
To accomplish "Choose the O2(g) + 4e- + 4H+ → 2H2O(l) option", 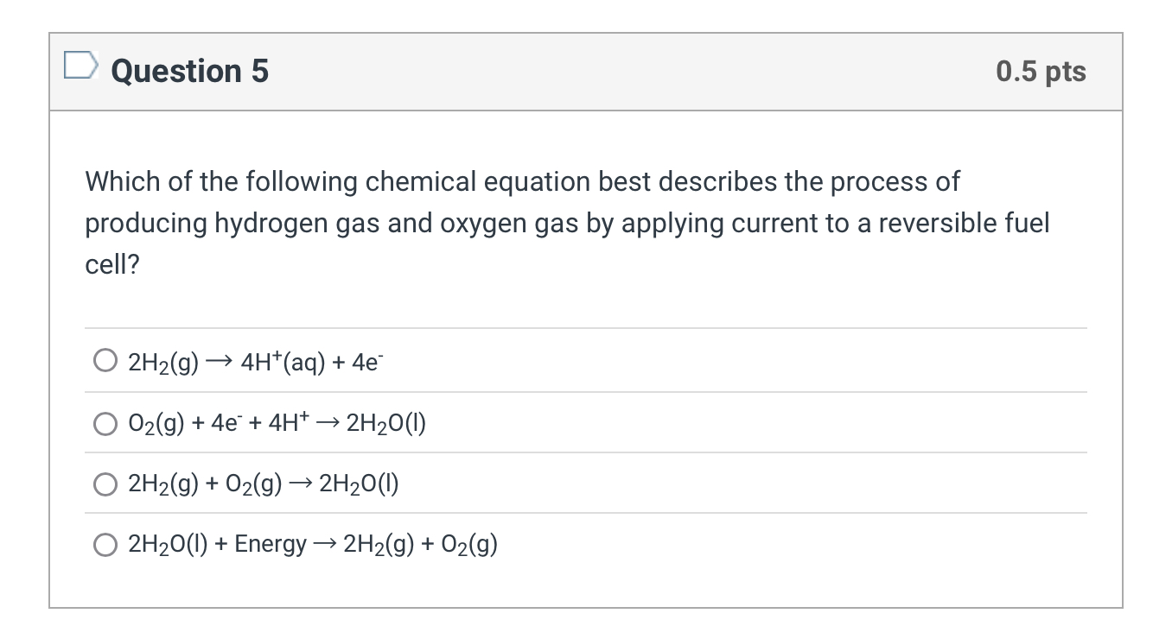I will coord(105,422).
